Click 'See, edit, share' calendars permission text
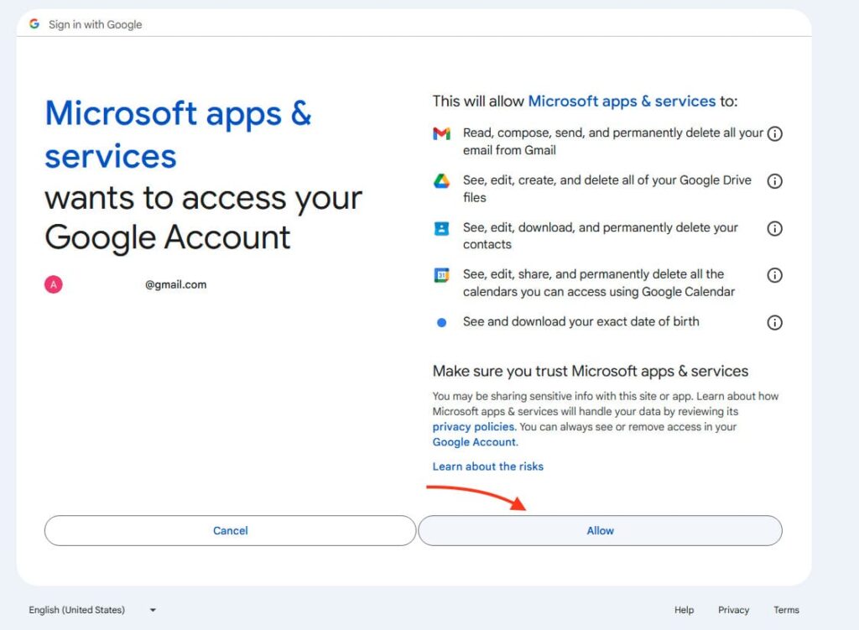This screenshot has height=630, width=859. [x=599, y=283]
